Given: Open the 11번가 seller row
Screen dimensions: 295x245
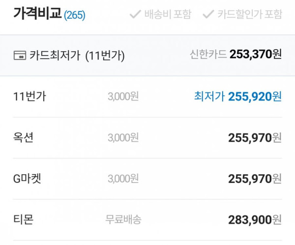Looking at the screenshot, I should [147, 96].
